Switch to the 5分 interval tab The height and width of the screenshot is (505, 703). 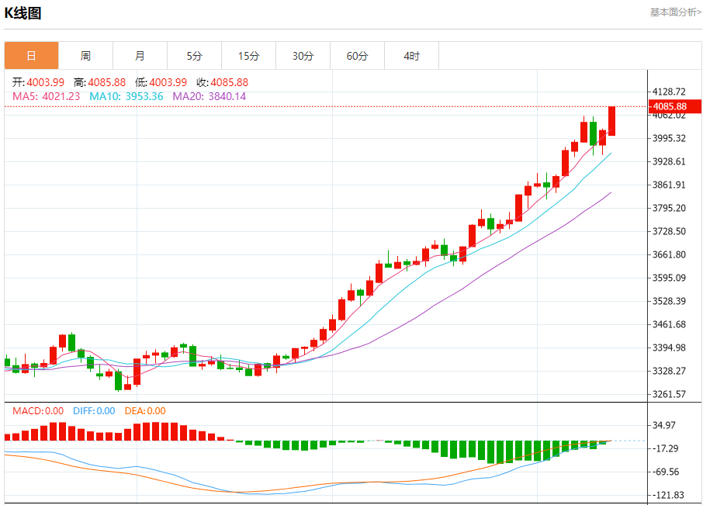click(x=194, y=56)
